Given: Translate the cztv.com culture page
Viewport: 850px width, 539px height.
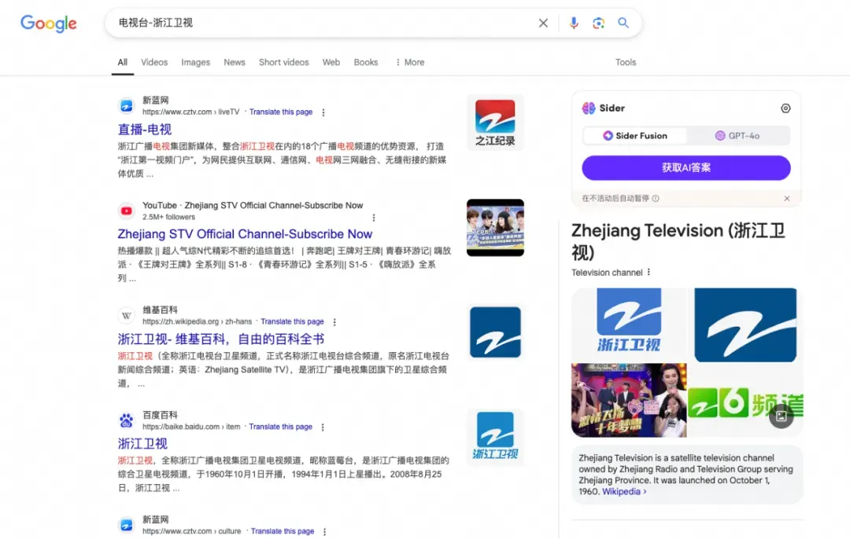Looking at the screenshot, I should pos(283,531).
